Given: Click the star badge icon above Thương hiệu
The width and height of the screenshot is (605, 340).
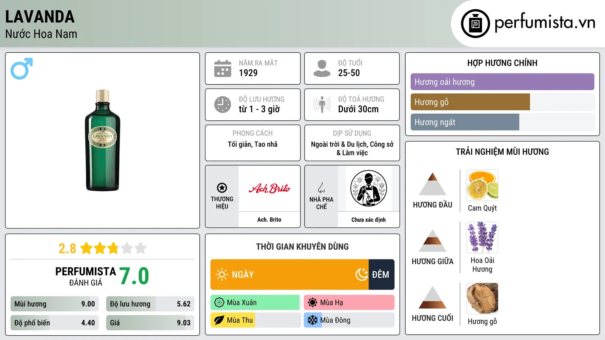Looking at the screenshot, I should click(222, 188).
